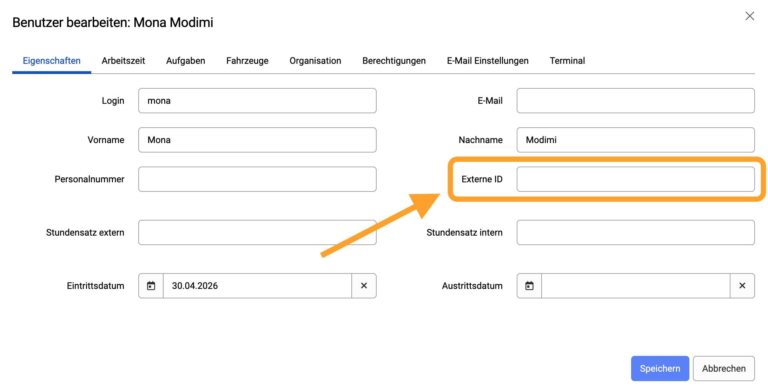Switch to the Arbeitszeit tab
This screenshot has width=768, height=392.
click(x=123, y=61)
